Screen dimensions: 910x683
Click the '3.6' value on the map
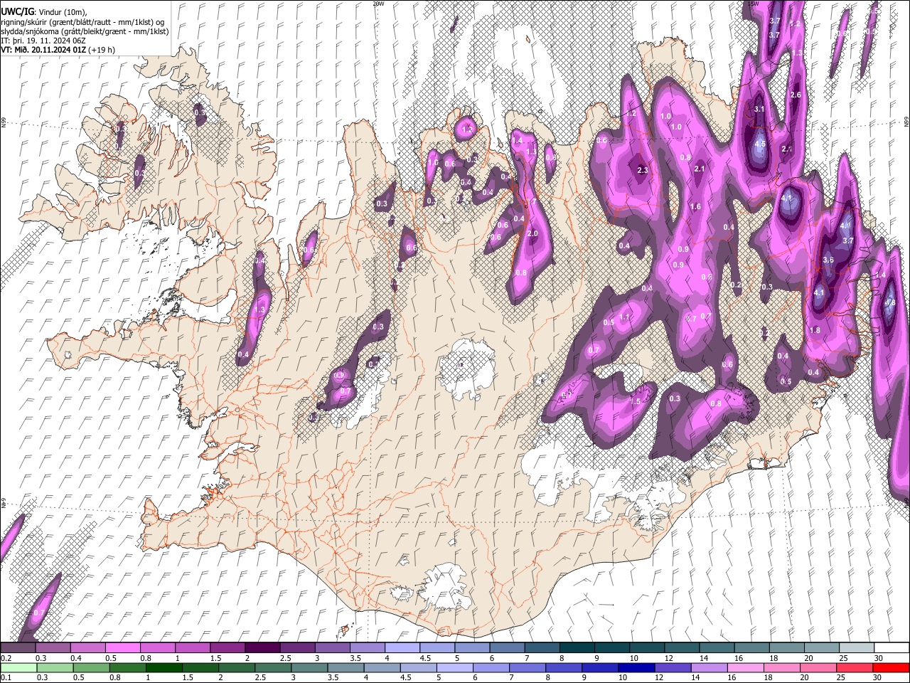828,260
